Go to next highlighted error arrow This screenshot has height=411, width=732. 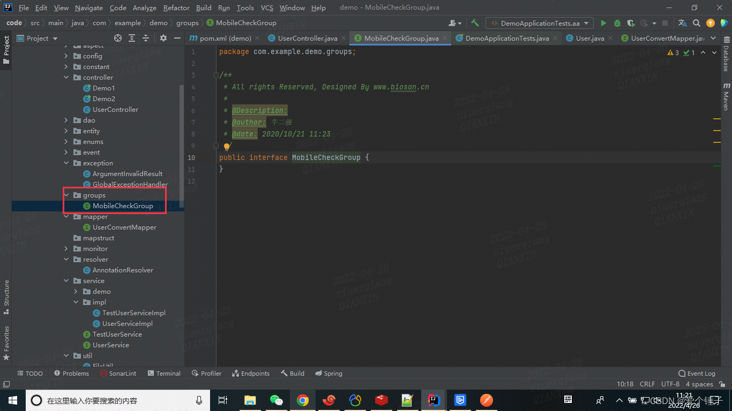pyautogui.click(x=715, y=52)
